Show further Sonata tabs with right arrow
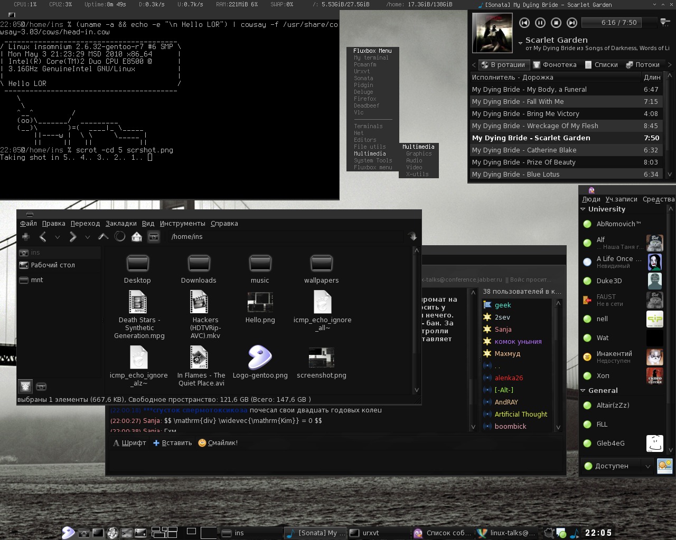 (x=670, y=65)
